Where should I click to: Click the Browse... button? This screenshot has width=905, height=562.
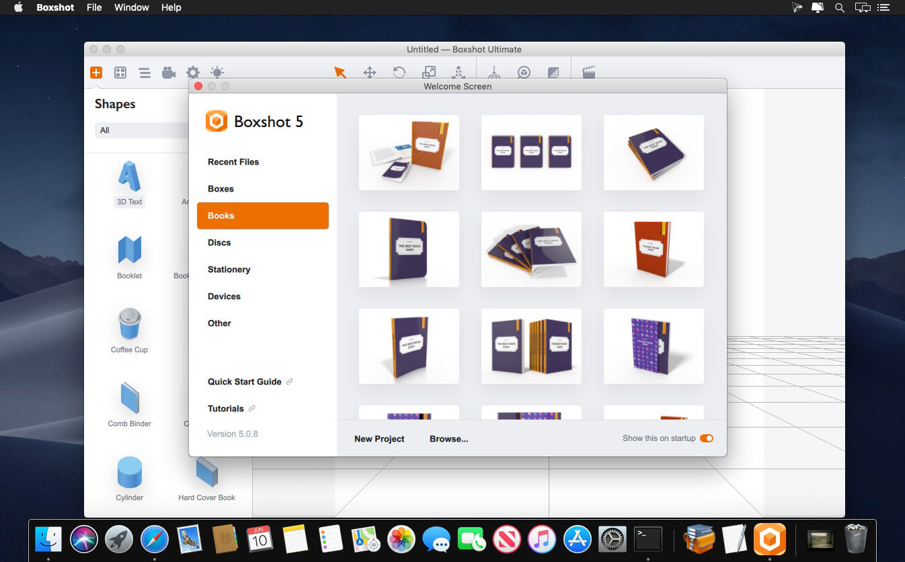[x=449, y=439]
